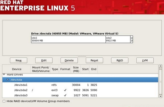Collapse the /dev/sda tree node
Image resolution: width=164 pixels, height=107 pixels.
point(8,80)
